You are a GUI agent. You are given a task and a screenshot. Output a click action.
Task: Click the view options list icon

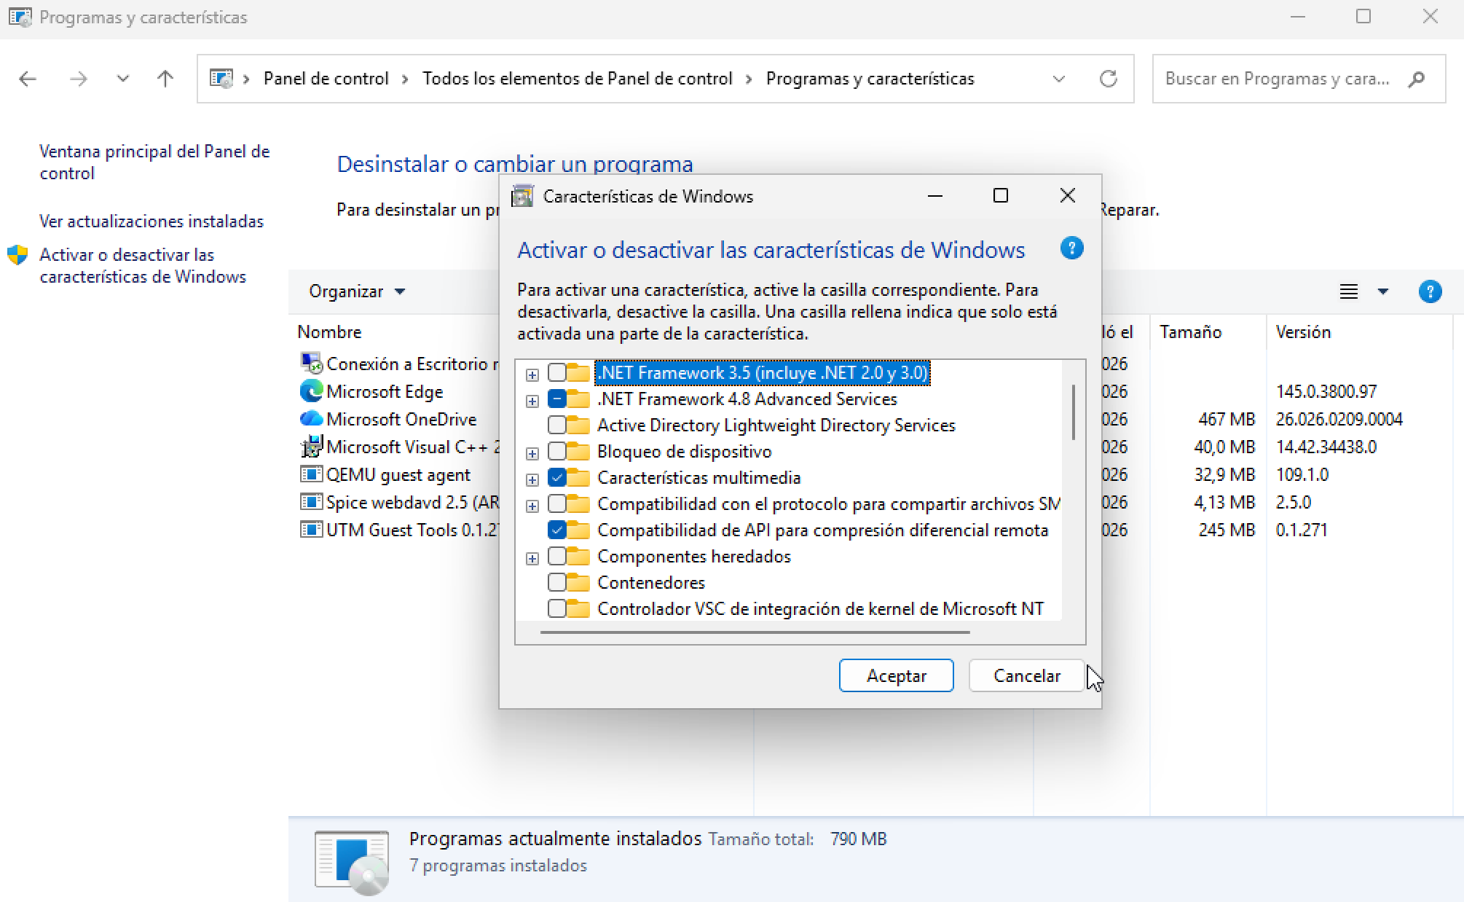pos(1349,291)
